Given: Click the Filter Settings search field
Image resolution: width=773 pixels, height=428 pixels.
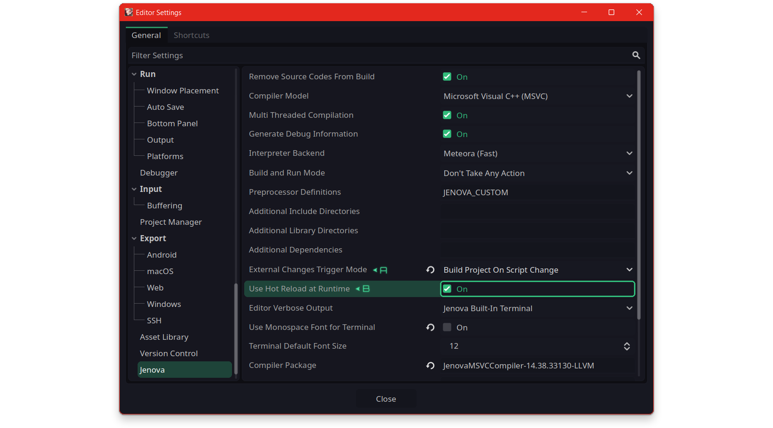Looking at the screenshot, I should [385, 55].
